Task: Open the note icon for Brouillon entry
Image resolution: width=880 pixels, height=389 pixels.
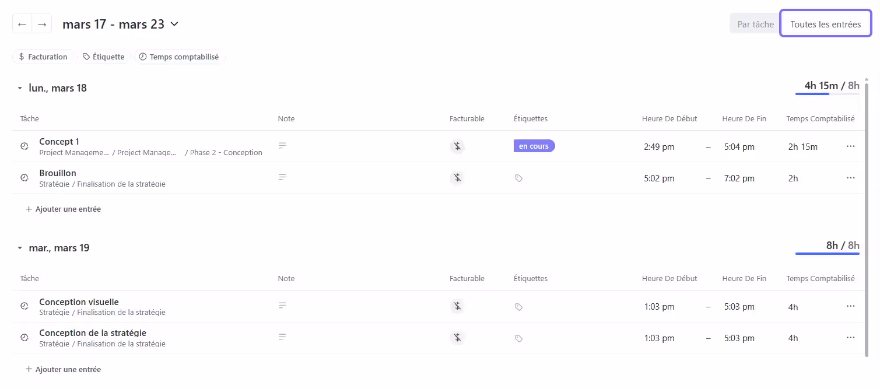Action: (282, 177)
